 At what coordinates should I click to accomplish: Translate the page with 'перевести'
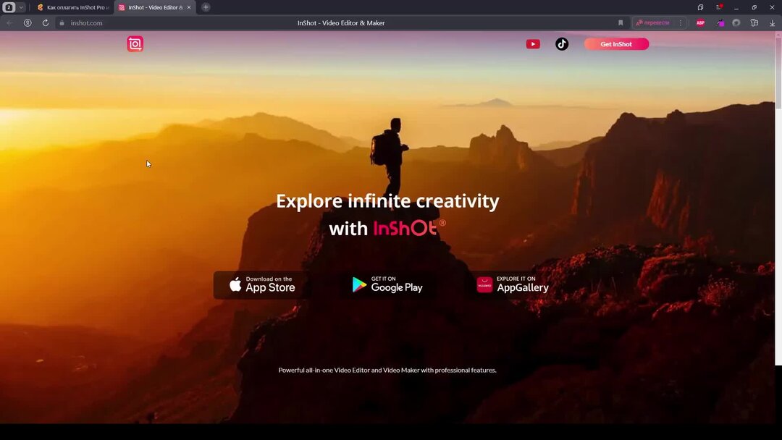pyautogui.click(x=653, y=23)
